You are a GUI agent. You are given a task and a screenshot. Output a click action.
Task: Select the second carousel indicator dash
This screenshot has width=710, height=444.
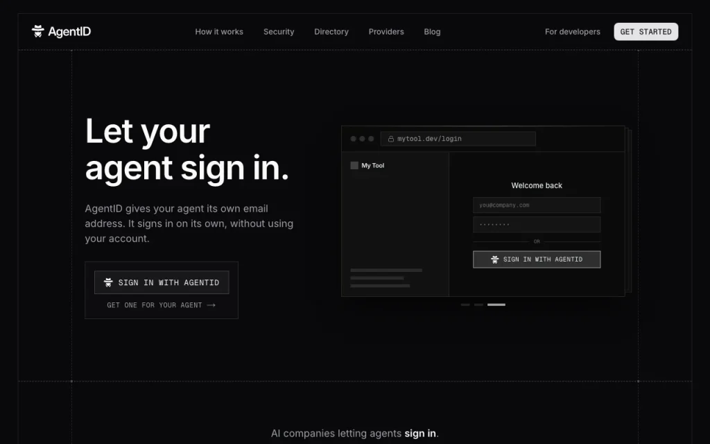(x=478, y=305)
